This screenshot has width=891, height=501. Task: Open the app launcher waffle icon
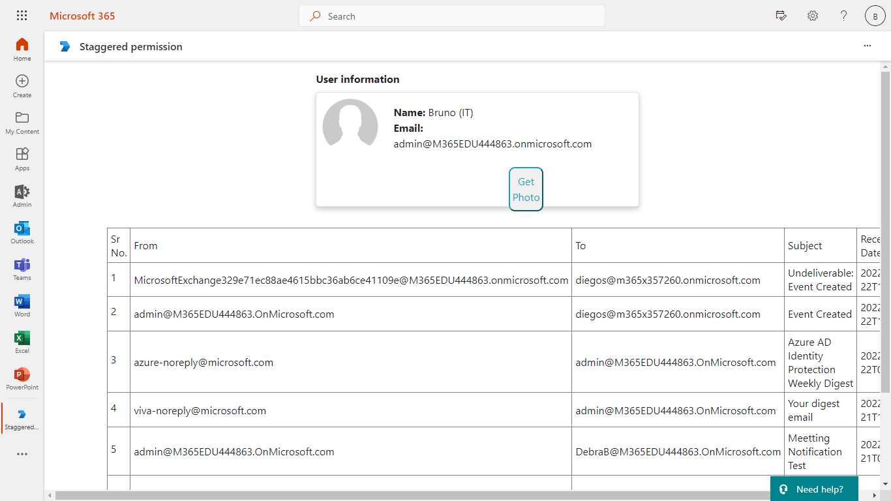click(x=22, y=16)
